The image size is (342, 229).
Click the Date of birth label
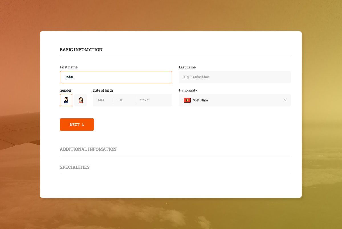pos(103,90)
